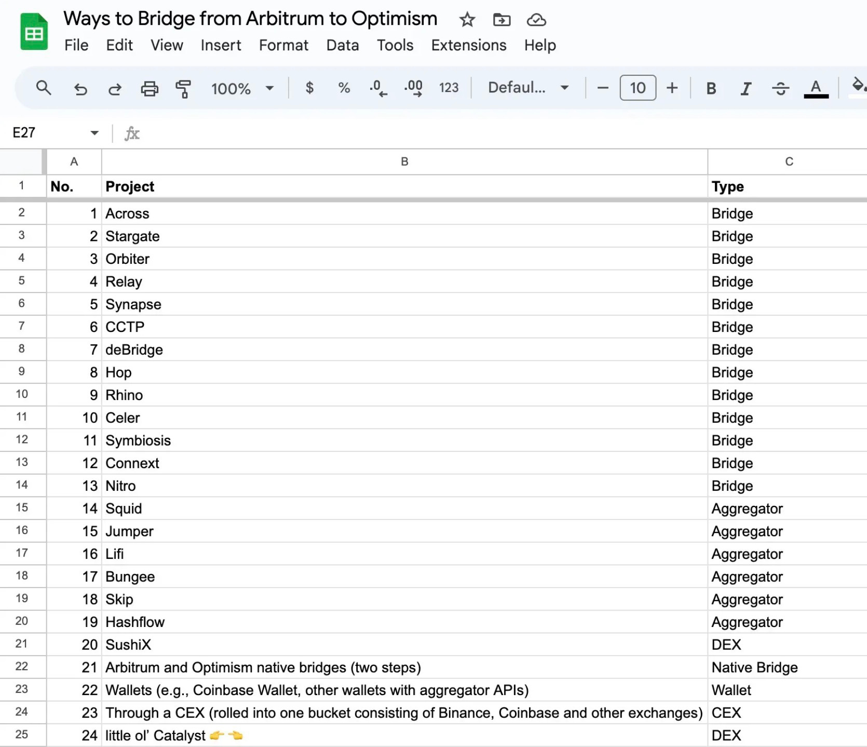Open the search menus magnifier

click(44, 88)
